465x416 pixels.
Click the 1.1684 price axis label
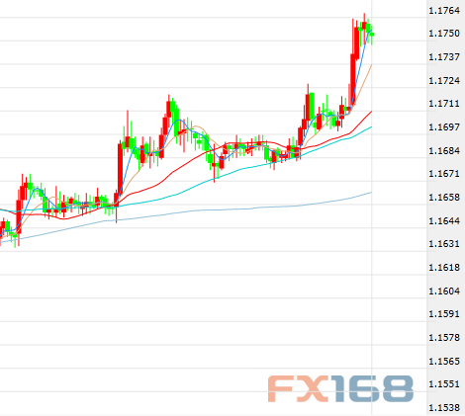click(x=444, y=150)
